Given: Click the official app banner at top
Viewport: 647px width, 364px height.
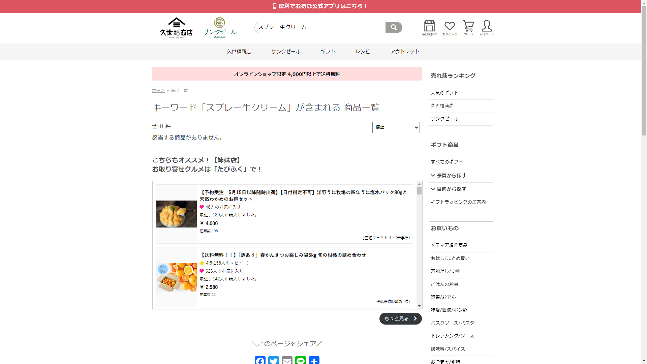Looking at the screenshot, I should 320,6.
